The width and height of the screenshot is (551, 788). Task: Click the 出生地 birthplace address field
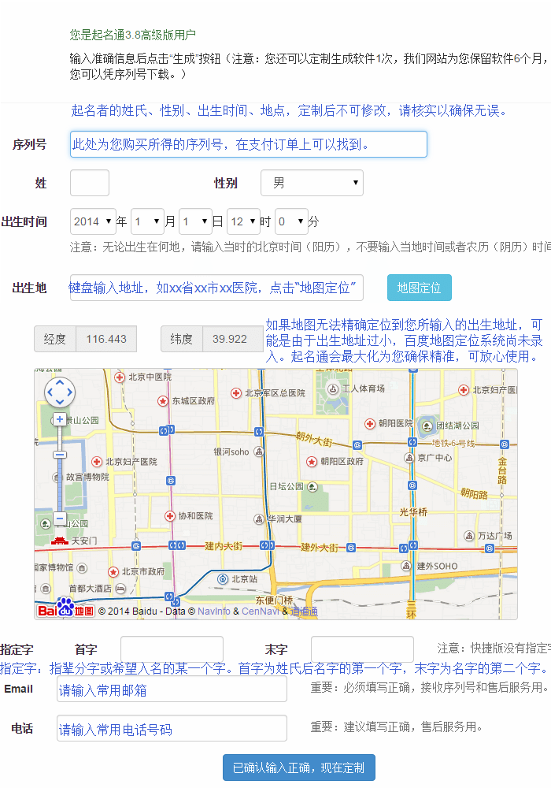pos(216,288)
